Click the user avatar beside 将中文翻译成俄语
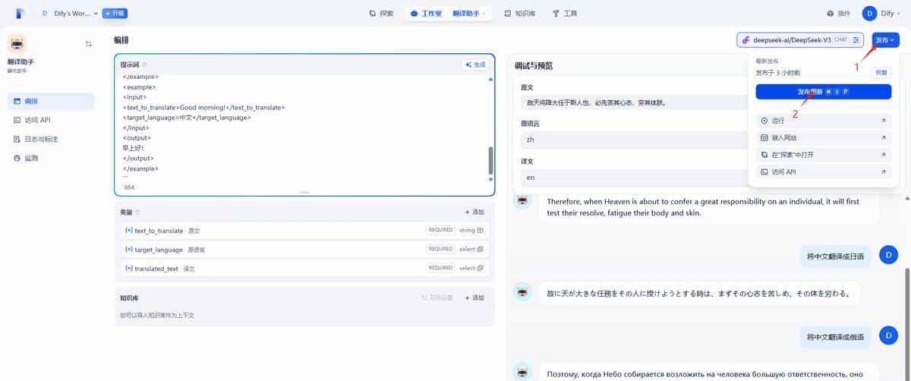This screenshot has width=911, height=381. pos(888,335)
